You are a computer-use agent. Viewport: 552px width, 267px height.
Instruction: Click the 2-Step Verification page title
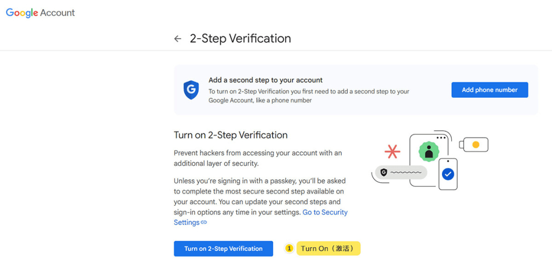(240, 39)
